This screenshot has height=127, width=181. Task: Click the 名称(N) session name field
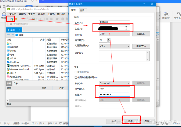click(114, 22)
